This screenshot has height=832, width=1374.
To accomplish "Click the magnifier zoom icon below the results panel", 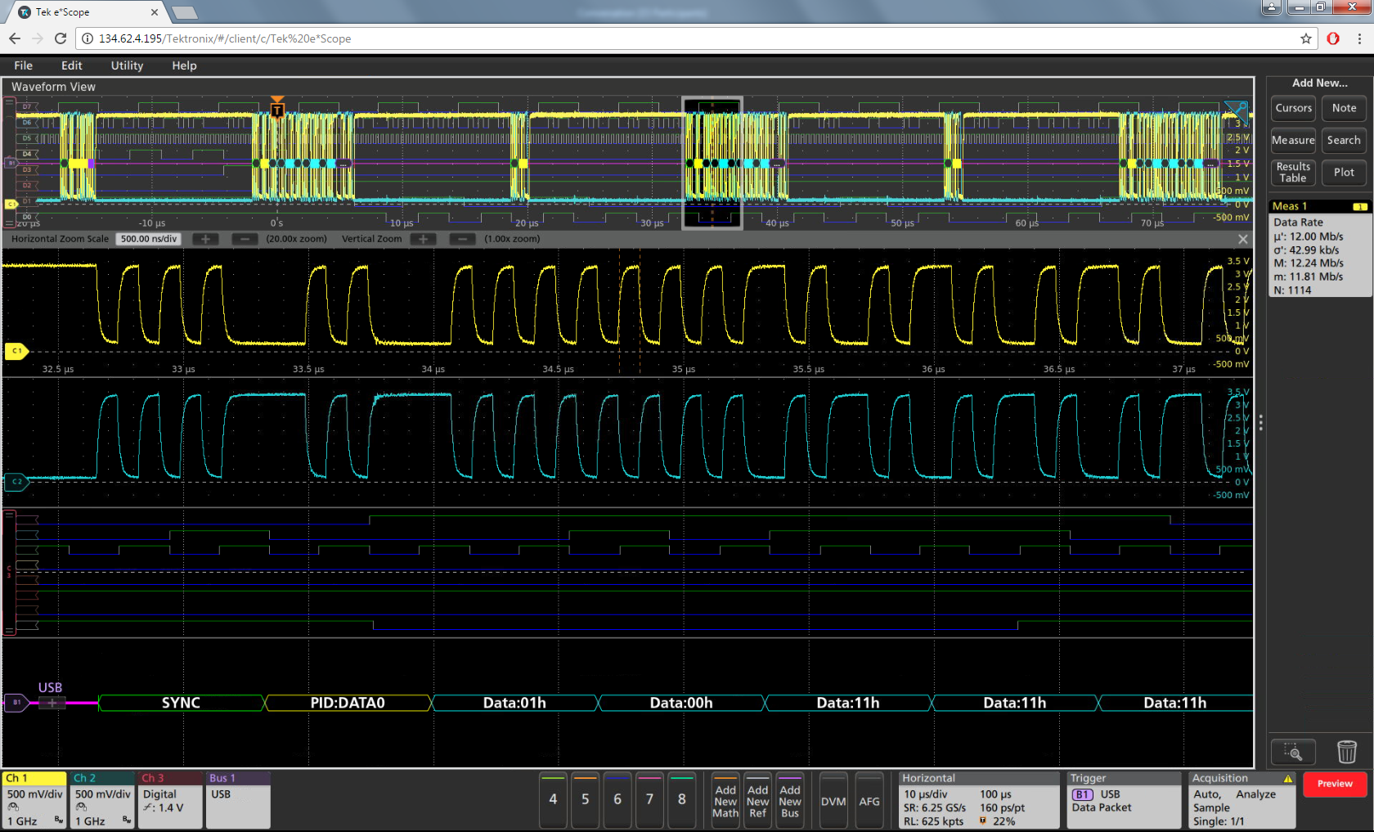I will 1292,751.
